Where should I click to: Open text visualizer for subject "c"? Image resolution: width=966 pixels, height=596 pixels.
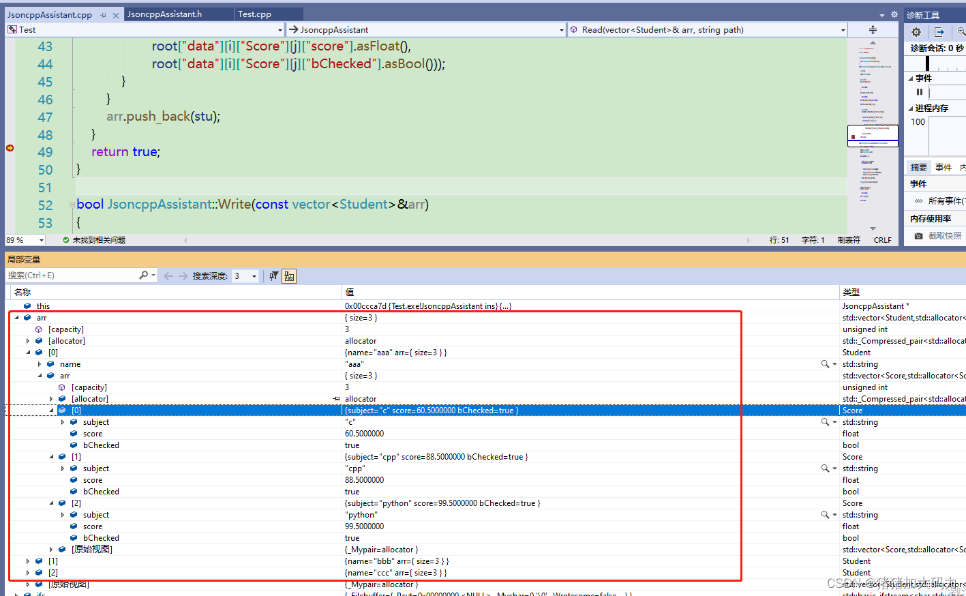click(x=825, y=422)
